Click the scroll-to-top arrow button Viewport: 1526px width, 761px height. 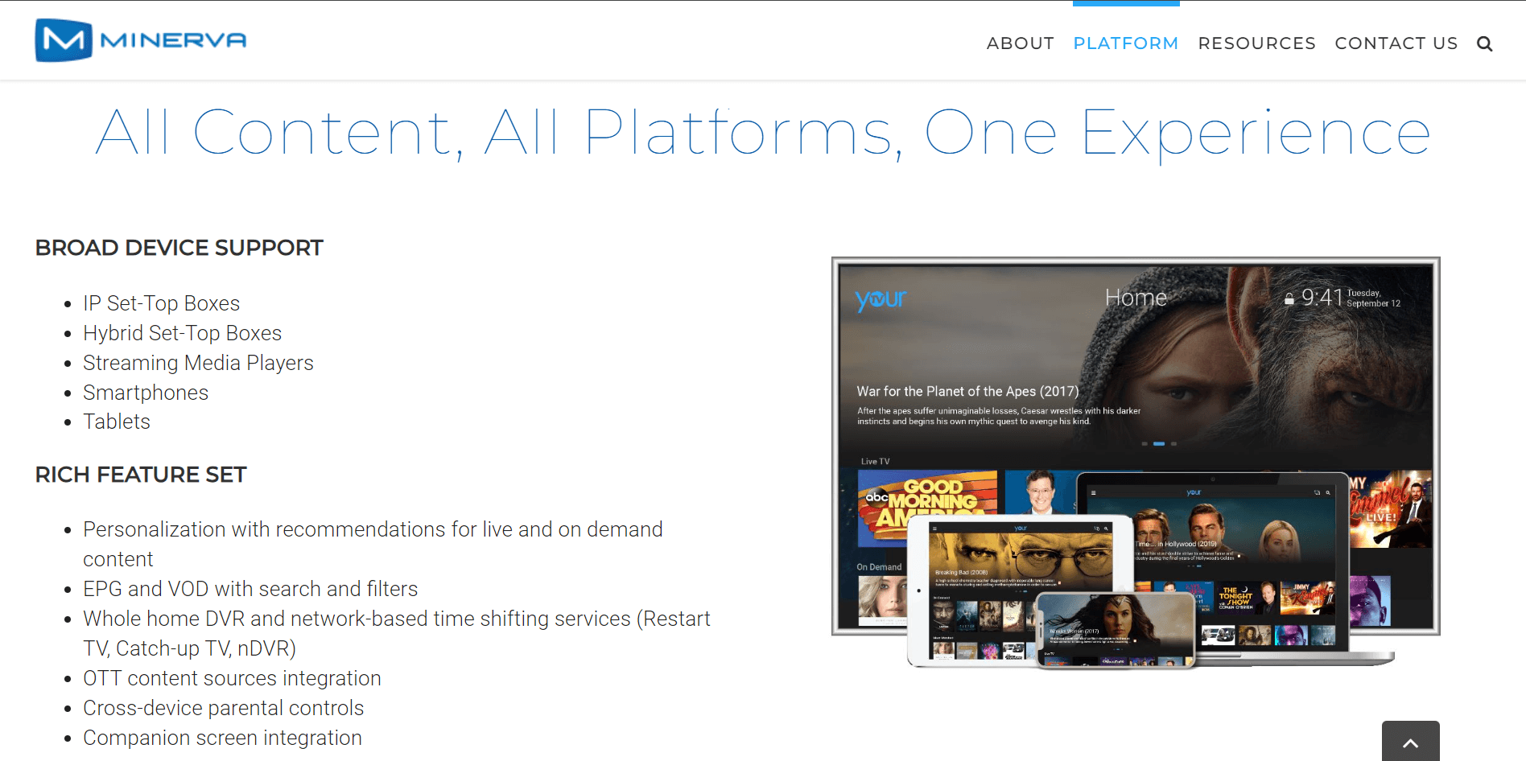click(1410, 742)
